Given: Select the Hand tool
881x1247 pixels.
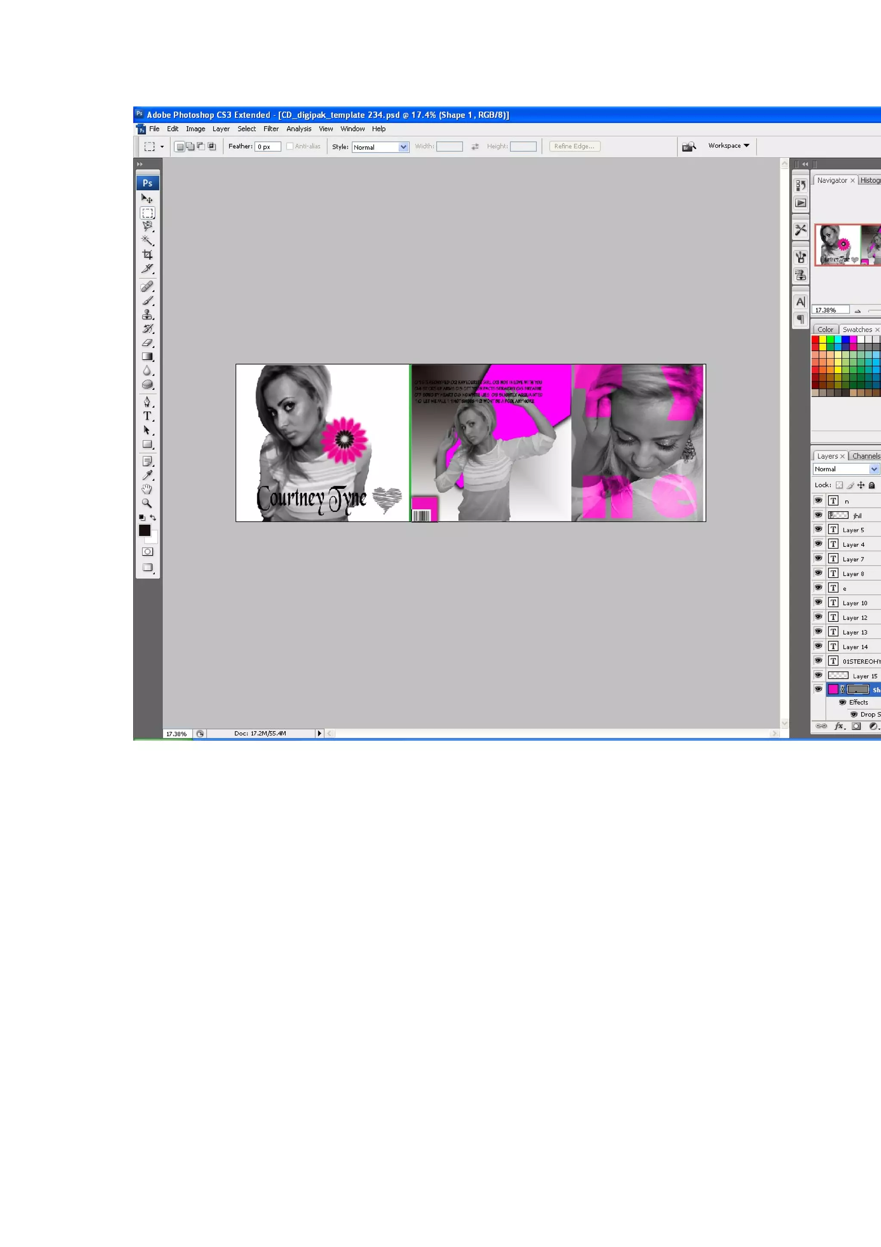Looking at the screenshot, I should (x=147, y=489).
